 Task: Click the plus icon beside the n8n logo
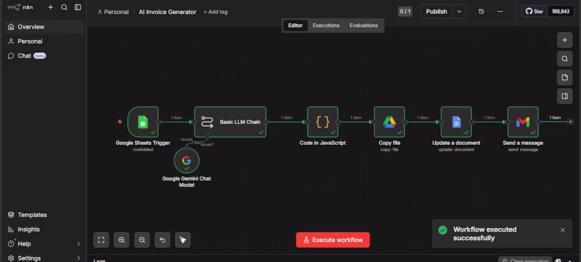pyautogui.click(x=51, y=7)
